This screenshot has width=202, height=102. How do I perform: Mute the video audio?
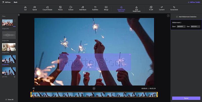34,88
